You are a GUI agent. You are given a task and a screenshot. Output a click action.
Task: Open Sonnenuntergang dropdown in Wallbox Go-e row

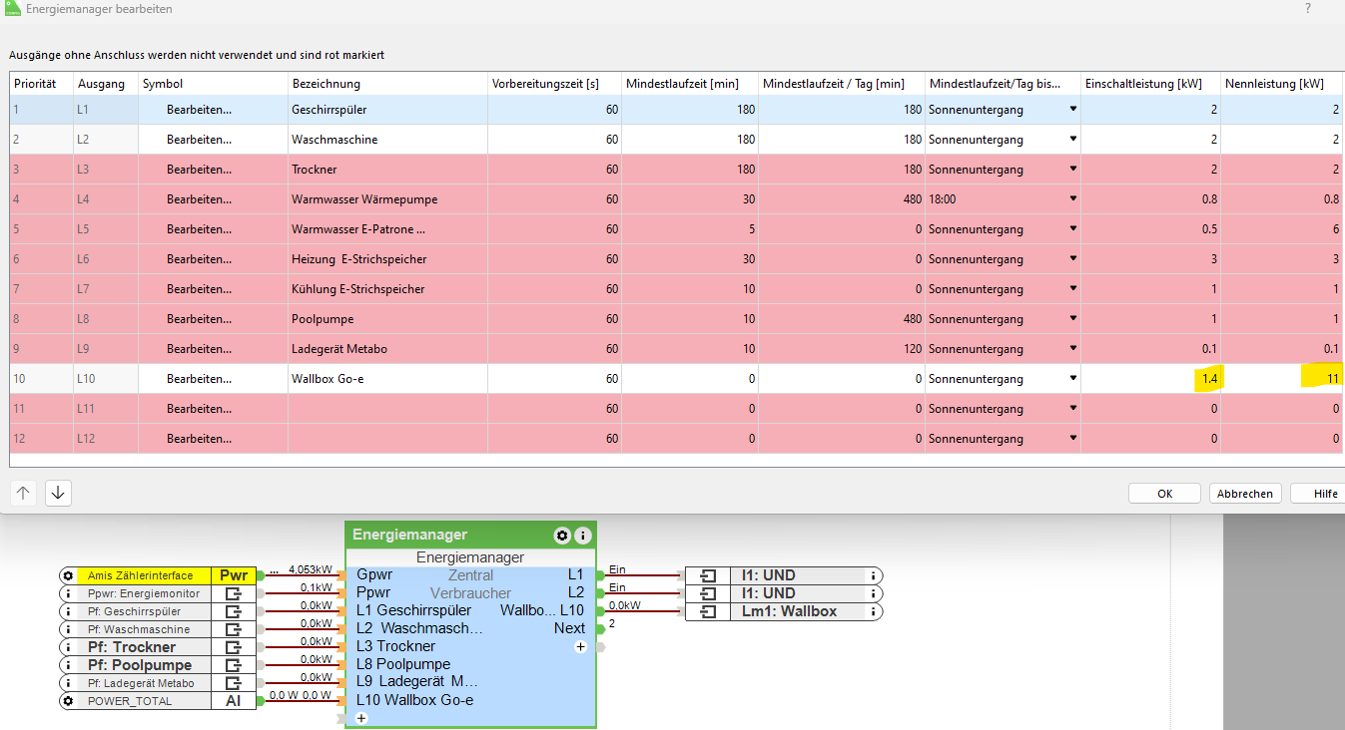pos(1073,379)
